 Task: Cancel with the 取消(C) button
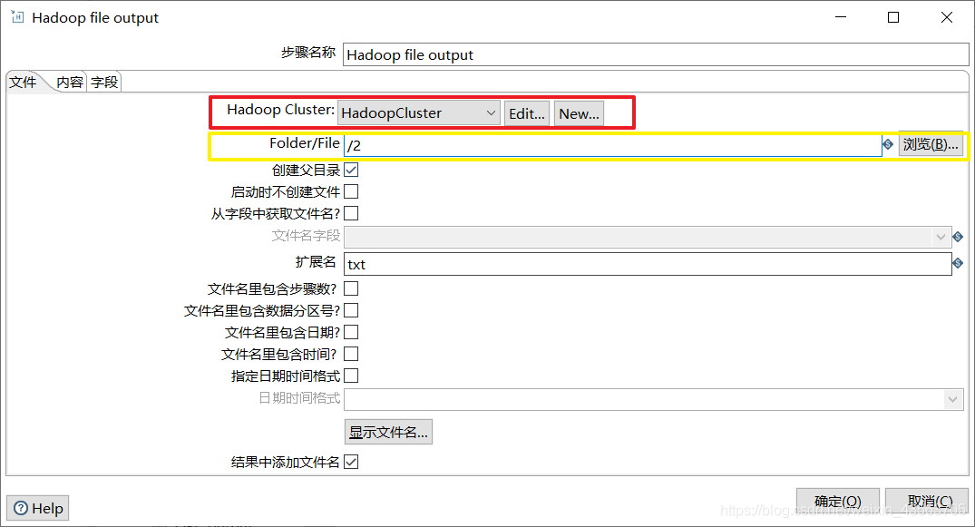[927, 501]
